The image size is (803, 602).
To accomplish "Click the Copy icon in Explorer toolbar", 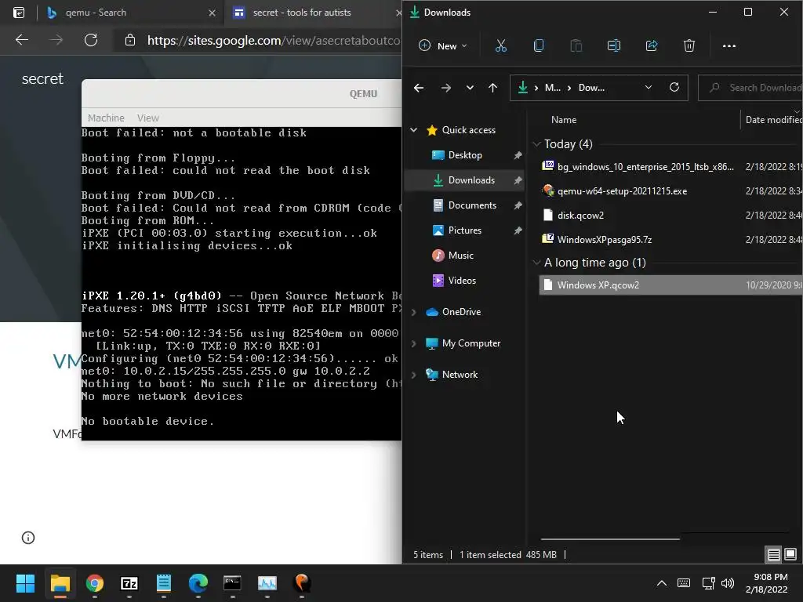I will click(x=538, y=46).
